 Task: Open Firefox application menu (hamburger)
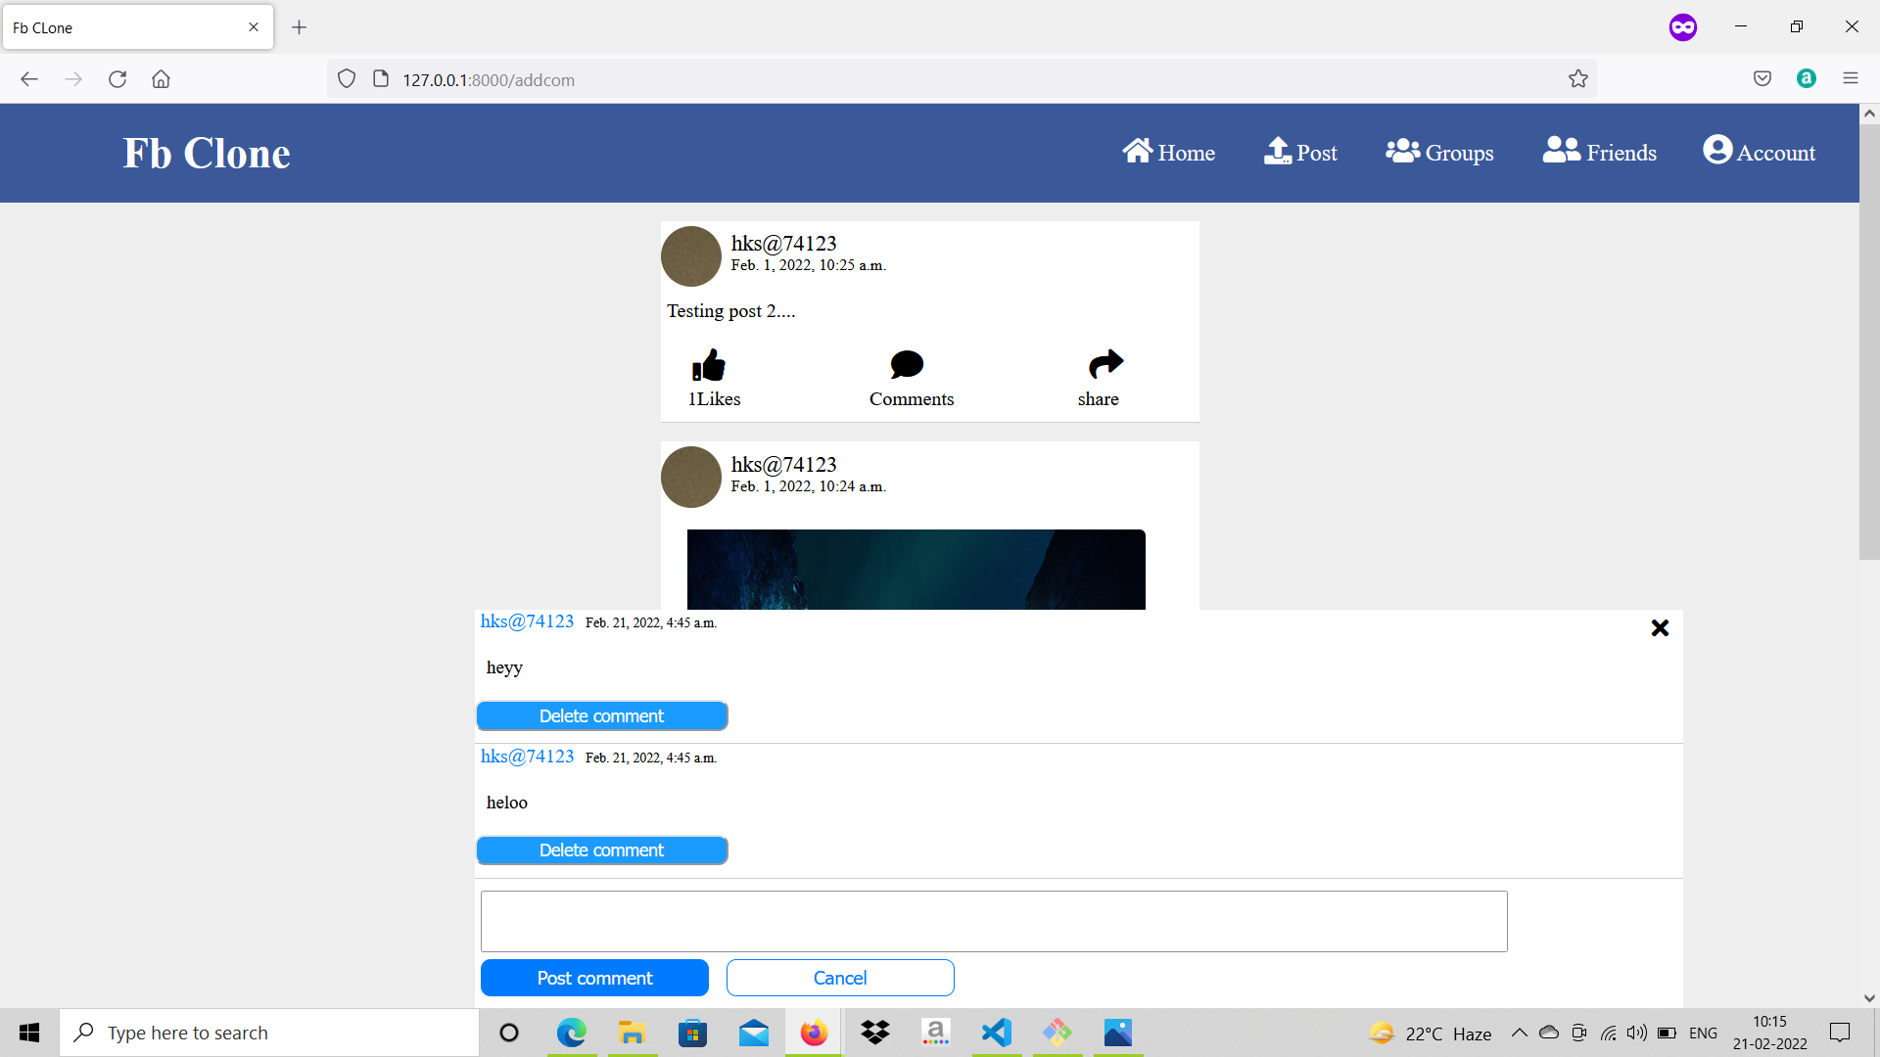(x=1851, y=78)
